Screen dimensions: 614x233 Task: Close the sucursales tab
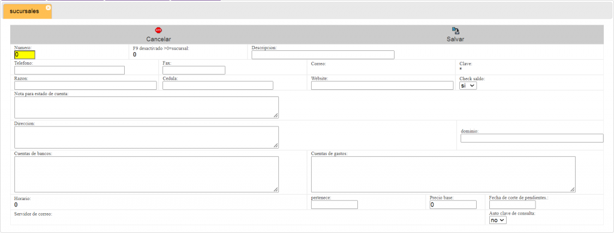pyautogui.click(x=48, y=7)
